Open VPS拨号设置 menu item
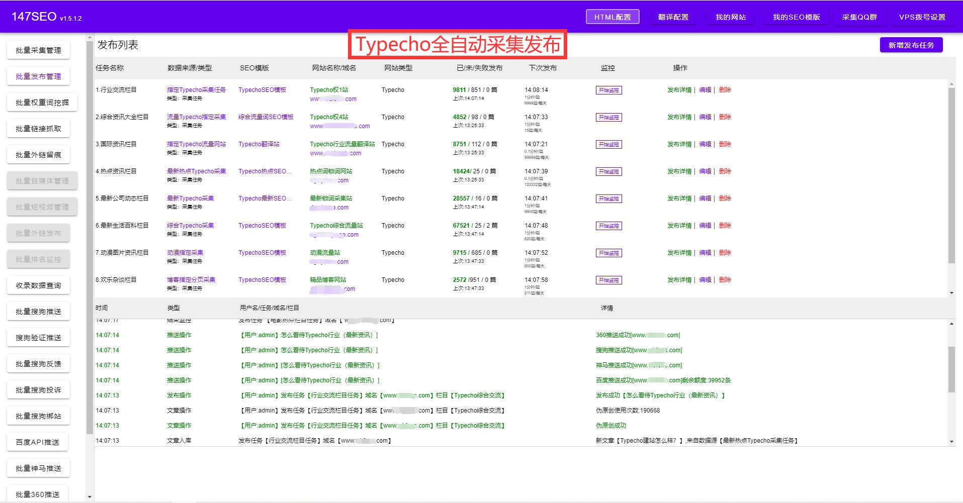The height and width of the screenshot is (503, 963). click(x=922, y=17)
